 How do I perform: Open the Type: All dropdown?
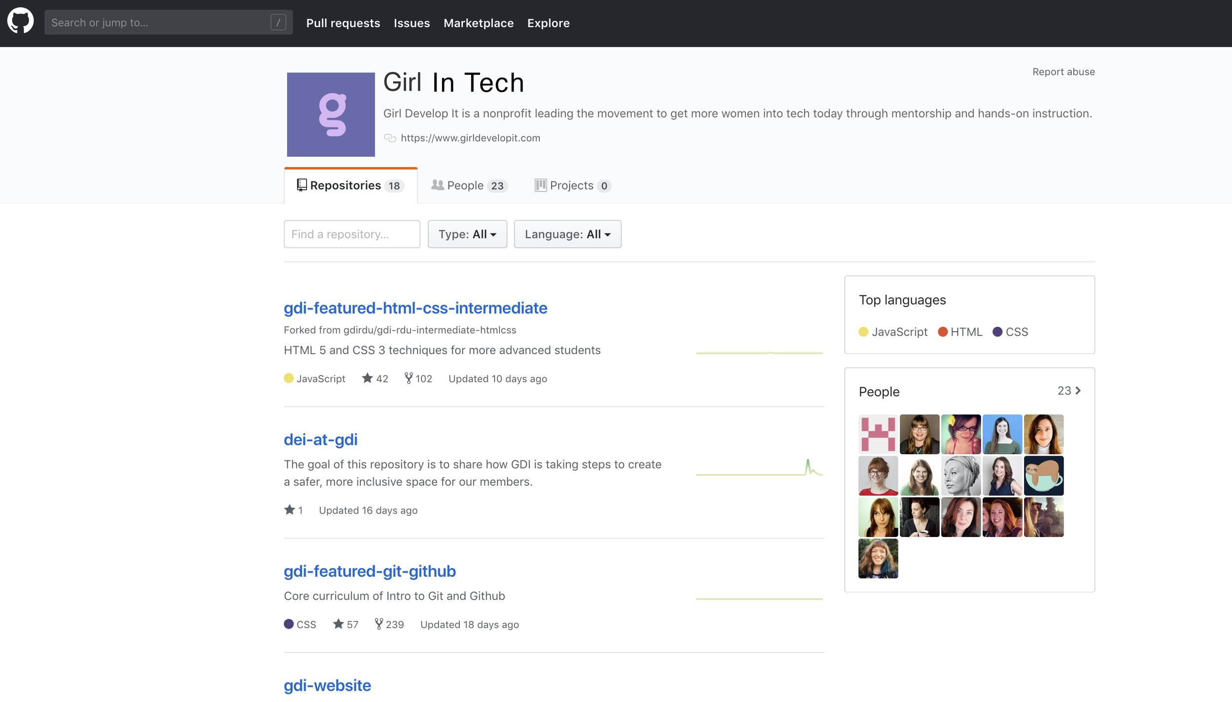coord(467,234)
